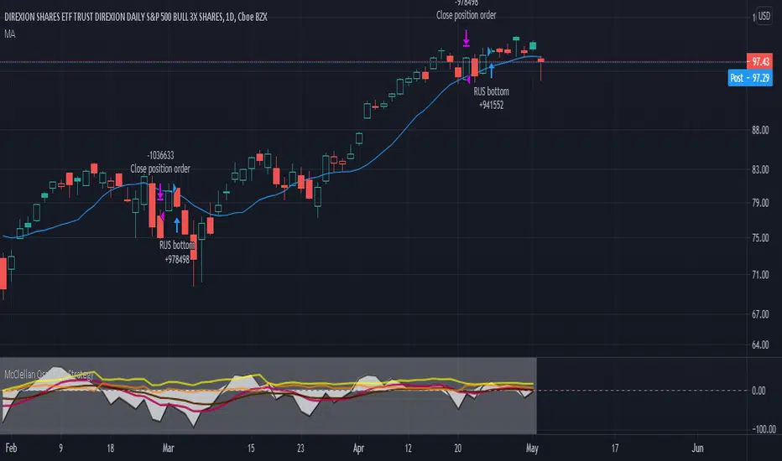The image size is (782, 461).
Task: Click the 12 date label on time axis
Action: pyautogui.click(x=408, y=448)
